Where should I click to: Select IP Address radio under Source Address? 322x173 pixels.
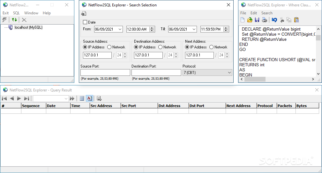click(x=85, y=47)
